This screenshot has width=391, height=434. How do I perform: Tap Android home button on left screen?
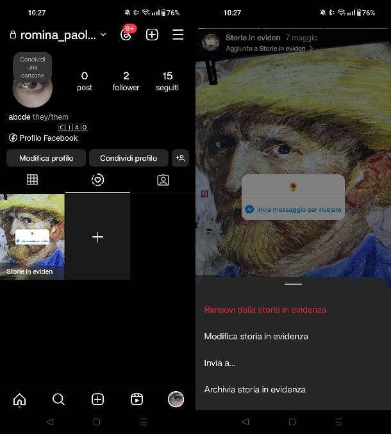coord(97,422)
